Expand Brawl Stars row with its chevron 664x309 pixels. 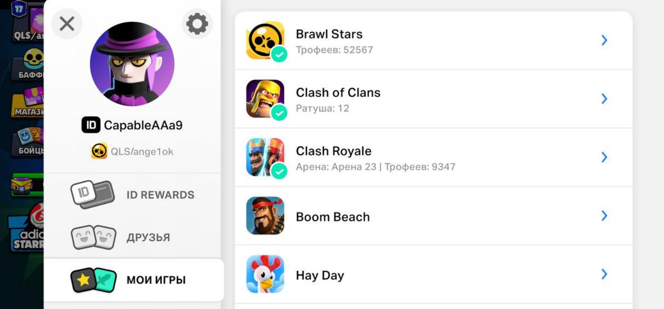coord(604,40)
